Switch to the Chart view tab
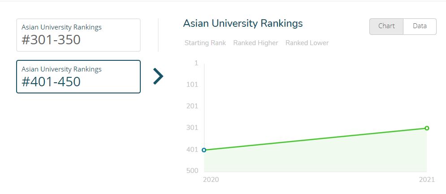The width and height of the screenshot is (446, 194). tap(386, 26)
